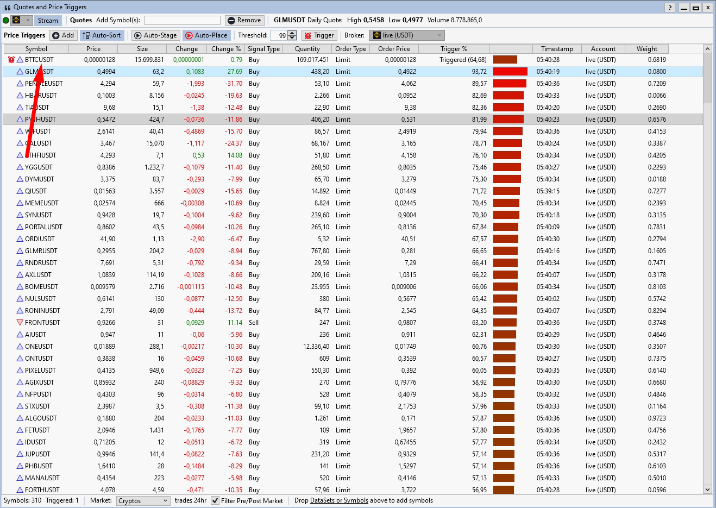Click the buy triangle icon for RNDRUSDT
The width and height of the screenshot is (716, 508).
pyautogui.click(x=20, y=263)
